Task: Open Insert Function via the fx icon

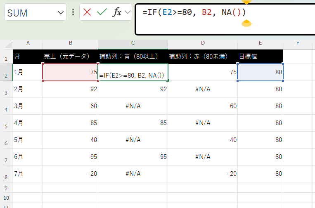Action: (117, 12)
